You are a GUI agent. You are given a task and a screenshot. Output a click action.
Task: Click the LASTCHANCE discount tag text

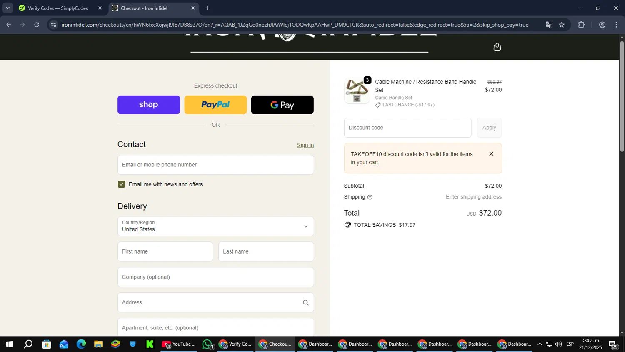pos(408,105)
